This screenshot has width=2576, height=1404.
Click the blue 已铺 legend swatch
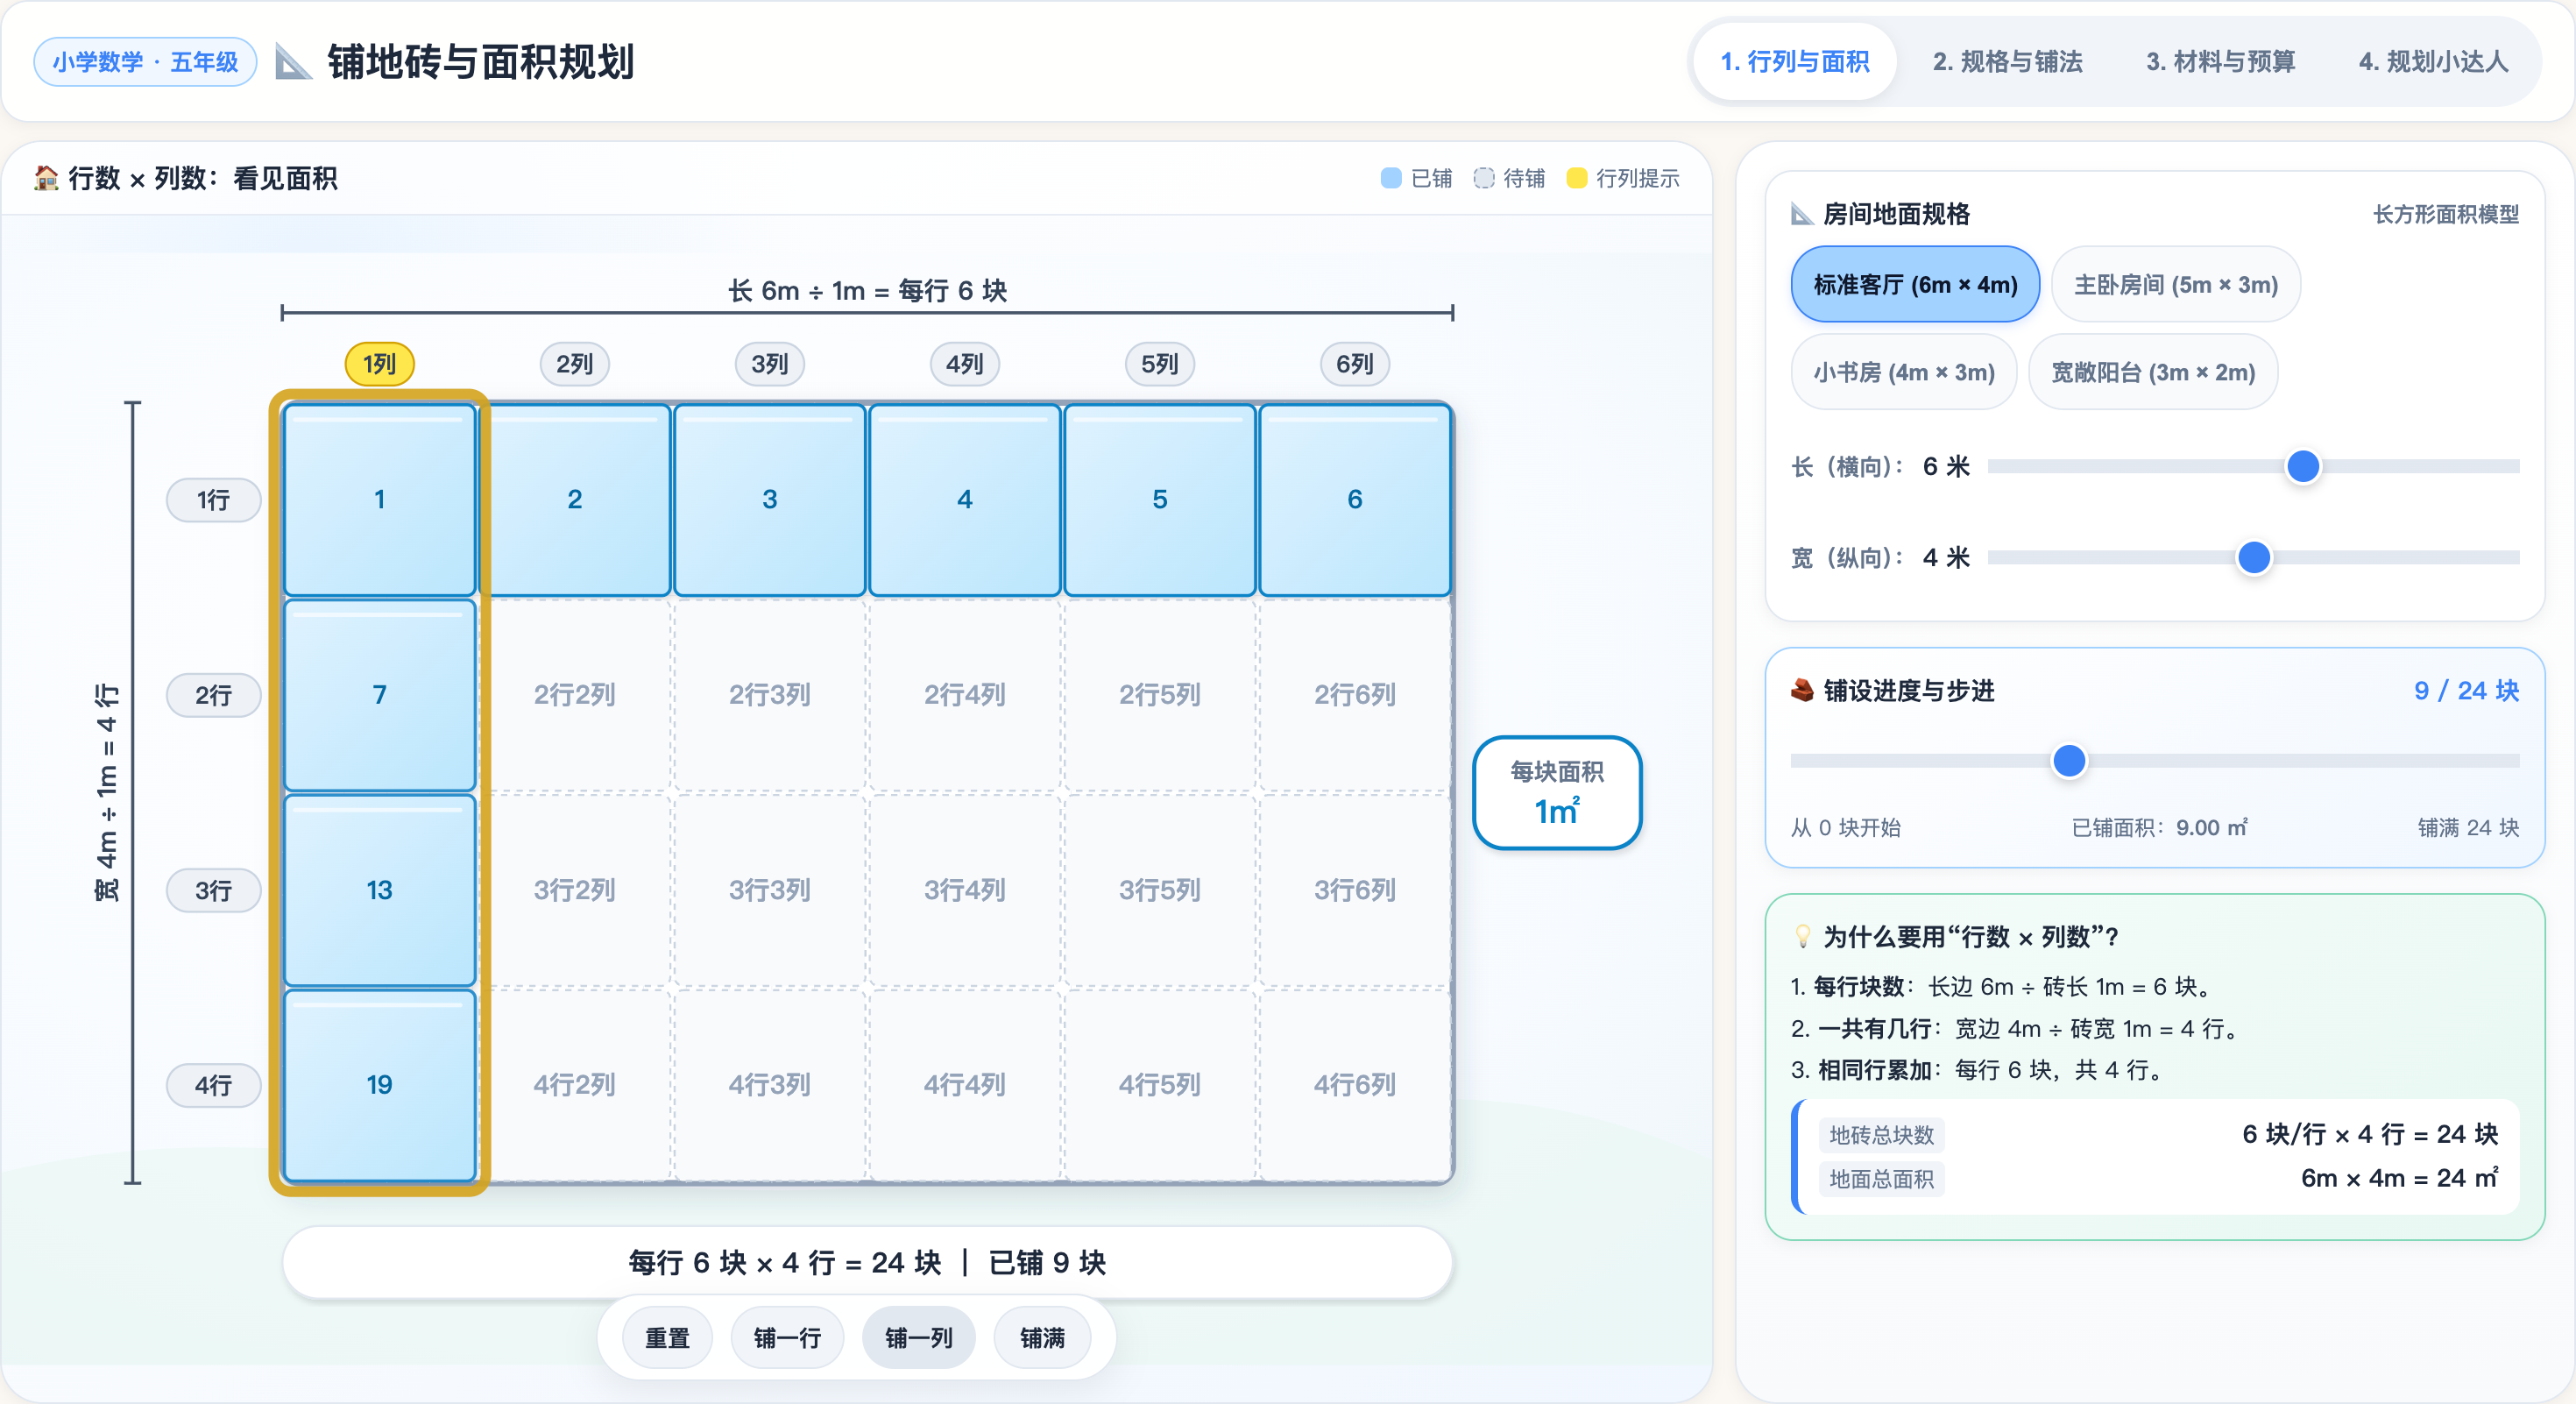click(x=1391, y=178)
